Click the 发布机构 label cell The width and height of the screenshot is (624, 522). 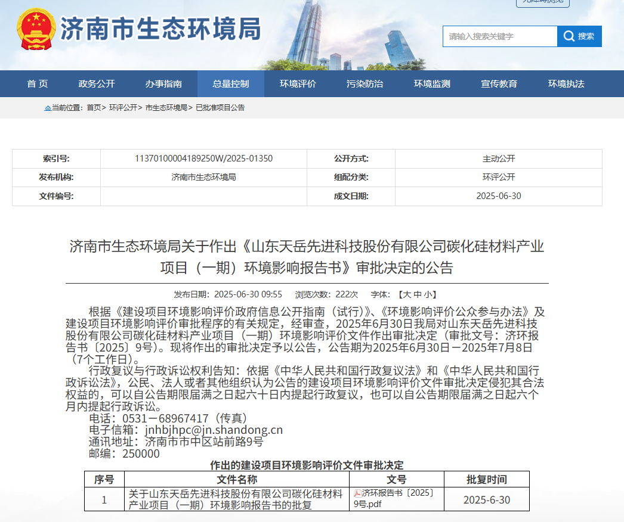56,178
